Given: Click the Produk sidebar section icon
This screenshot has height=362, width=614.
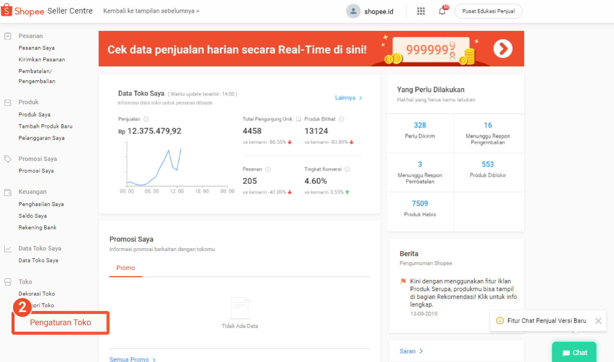Looking at the screenshot, I should pos(8,103).
